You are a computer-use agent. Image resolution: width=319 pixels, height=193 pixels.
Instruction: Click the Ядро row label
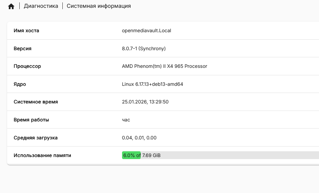tap(20, 84)
